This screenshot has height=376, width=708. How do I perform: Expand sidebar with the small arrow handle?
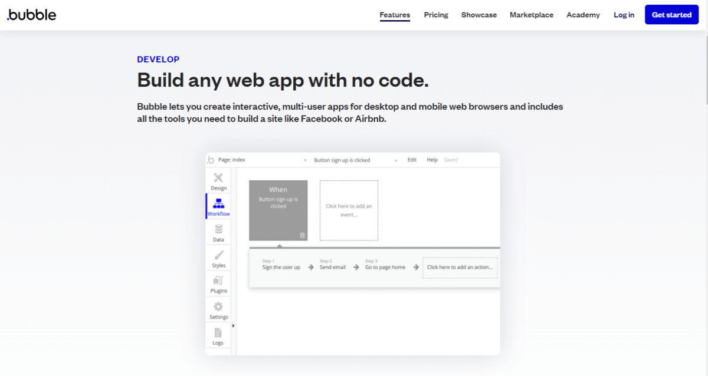tap(233, 325)
